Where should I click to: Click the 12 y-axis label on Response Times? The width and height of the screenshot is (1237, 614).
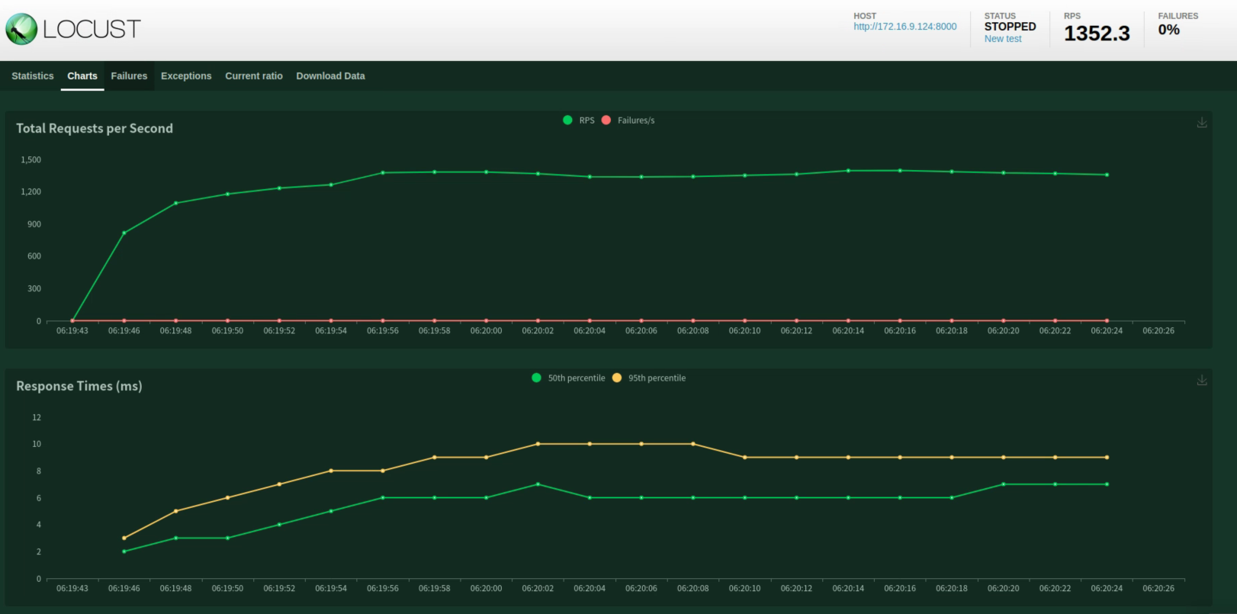[x=37, y=417]
